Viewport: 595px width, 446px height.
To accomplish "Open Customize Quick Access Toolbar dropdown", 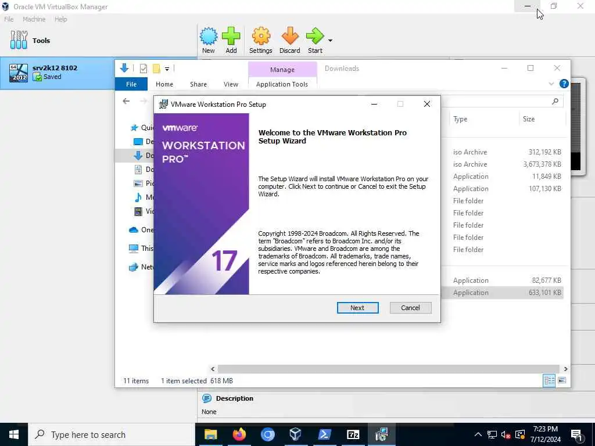I will (167, 69).
